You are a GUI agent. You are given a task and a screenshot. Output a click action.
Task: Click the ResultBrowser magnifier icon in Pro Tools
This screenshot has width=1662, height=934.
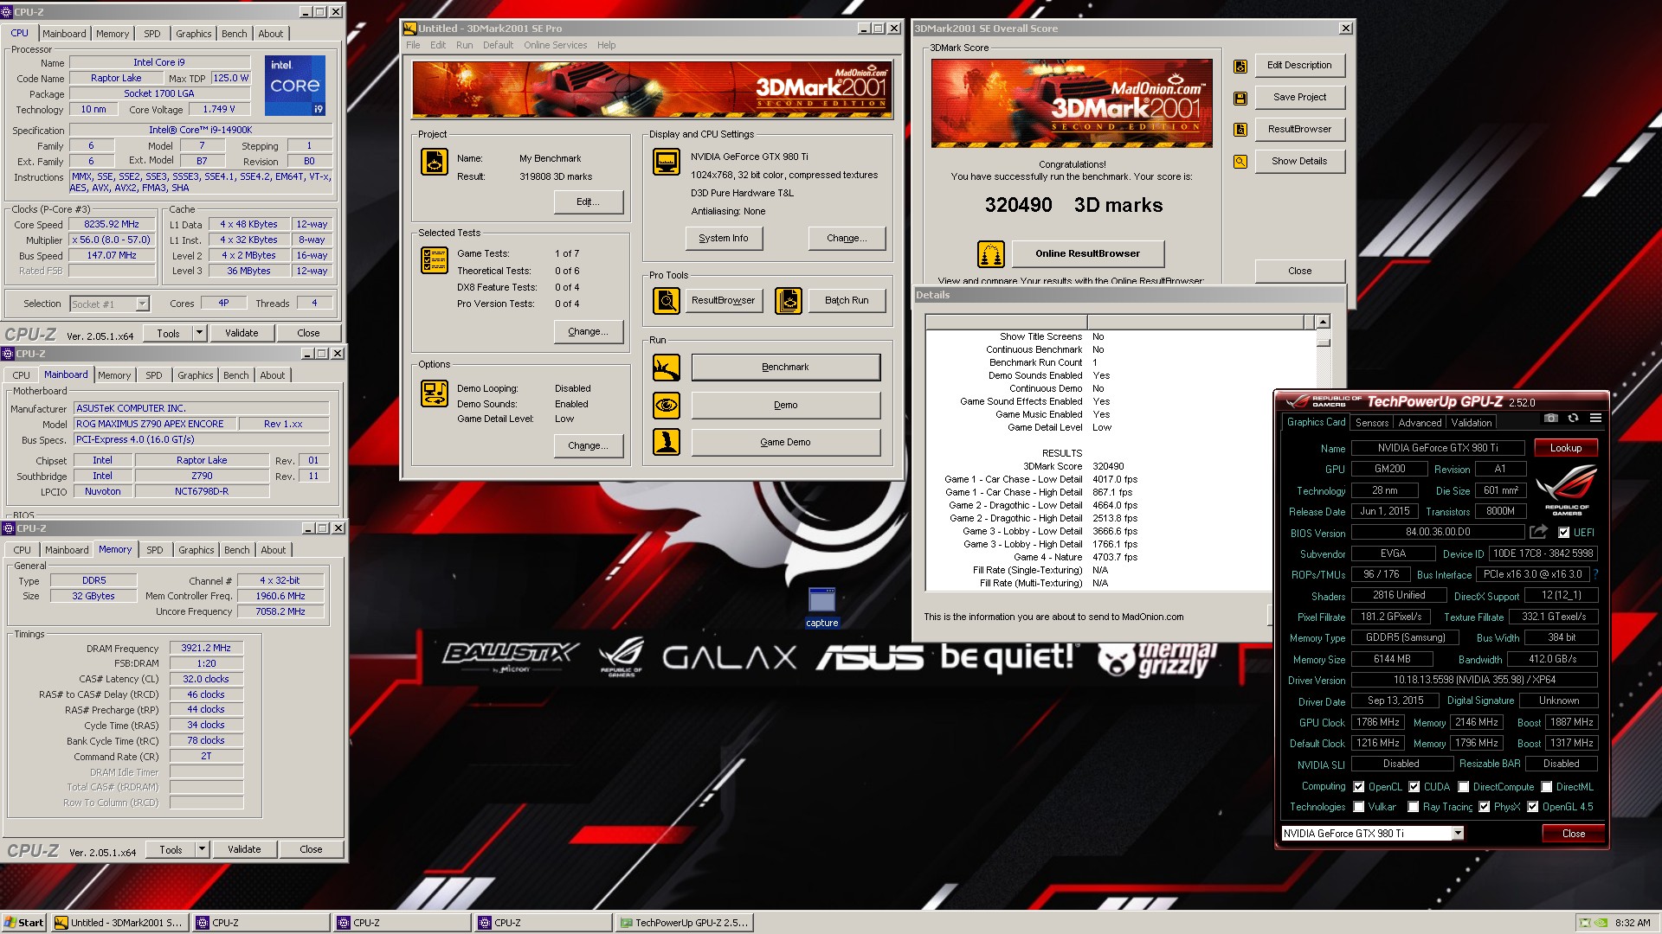click(x=667, y=301)
